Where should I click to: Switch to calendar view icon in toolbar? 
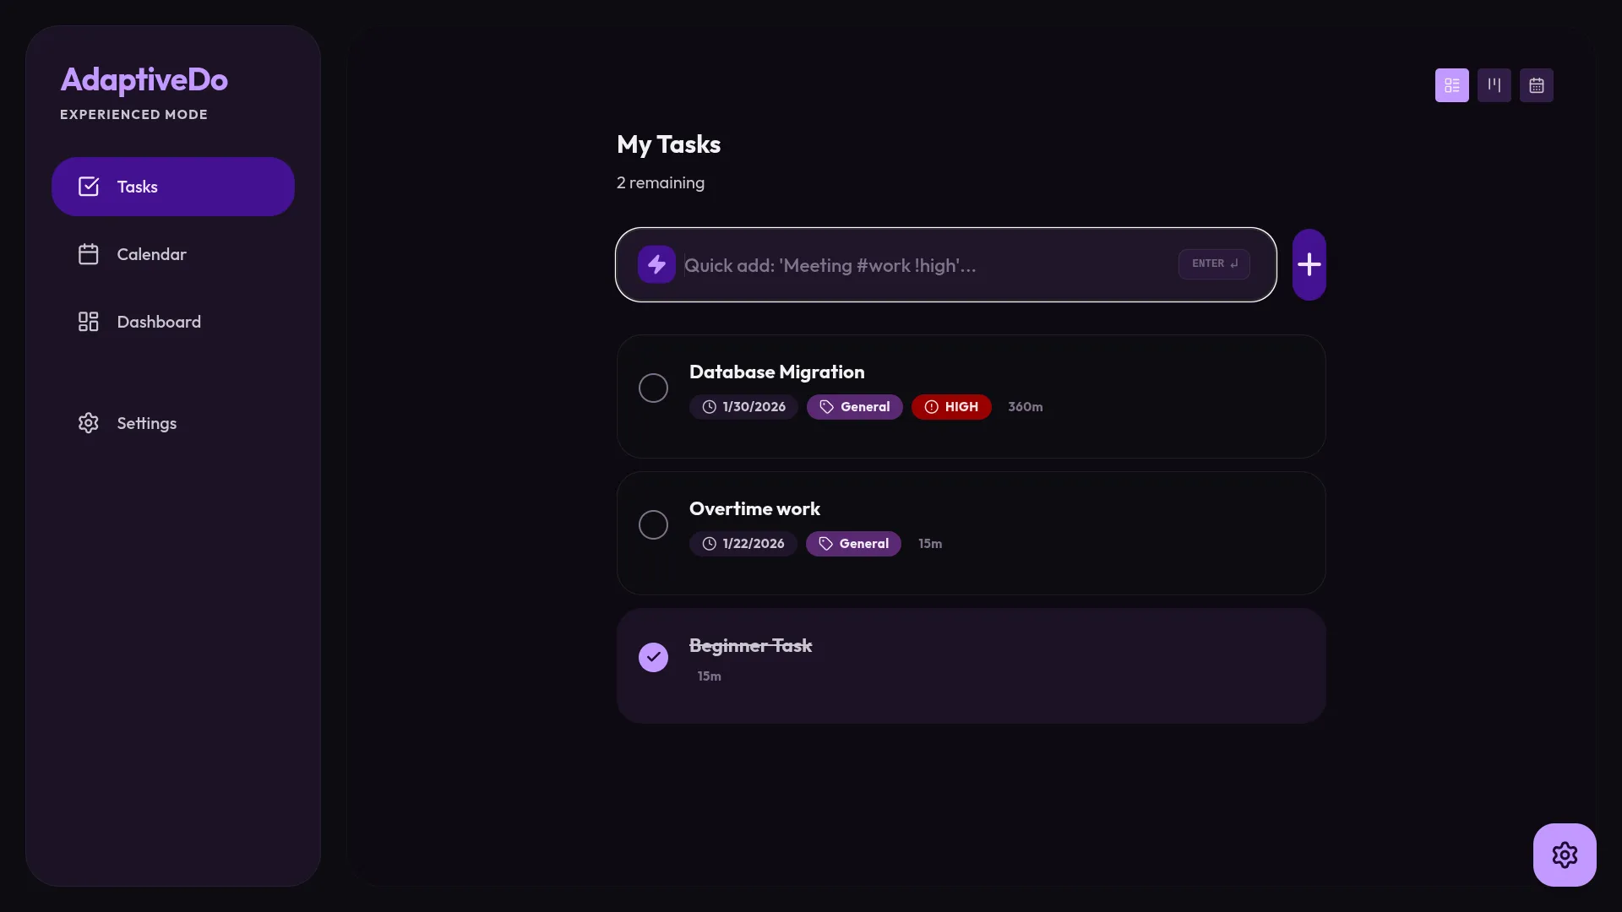coord(1536,85)
